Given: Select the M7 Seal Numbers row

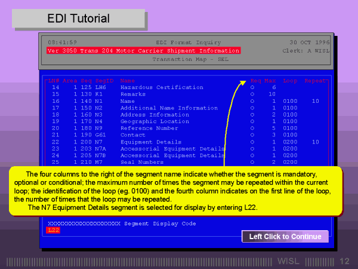Looking at the screenshot, I should (140, 162).
